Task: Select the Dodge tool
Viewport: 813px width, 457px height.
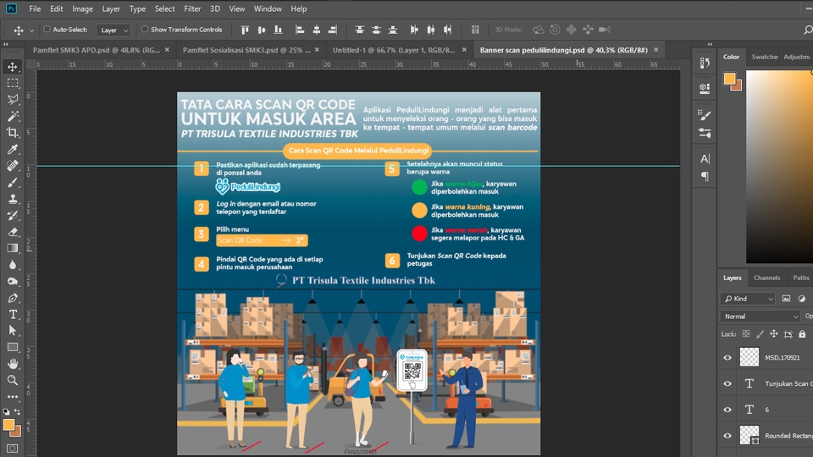Action: coord(13,281)
